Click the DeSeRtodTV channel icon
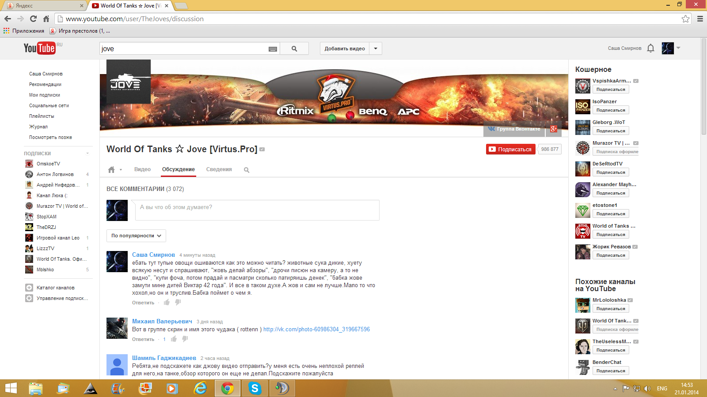This screenshot has width=707, height=397. [x=583, y=169]
